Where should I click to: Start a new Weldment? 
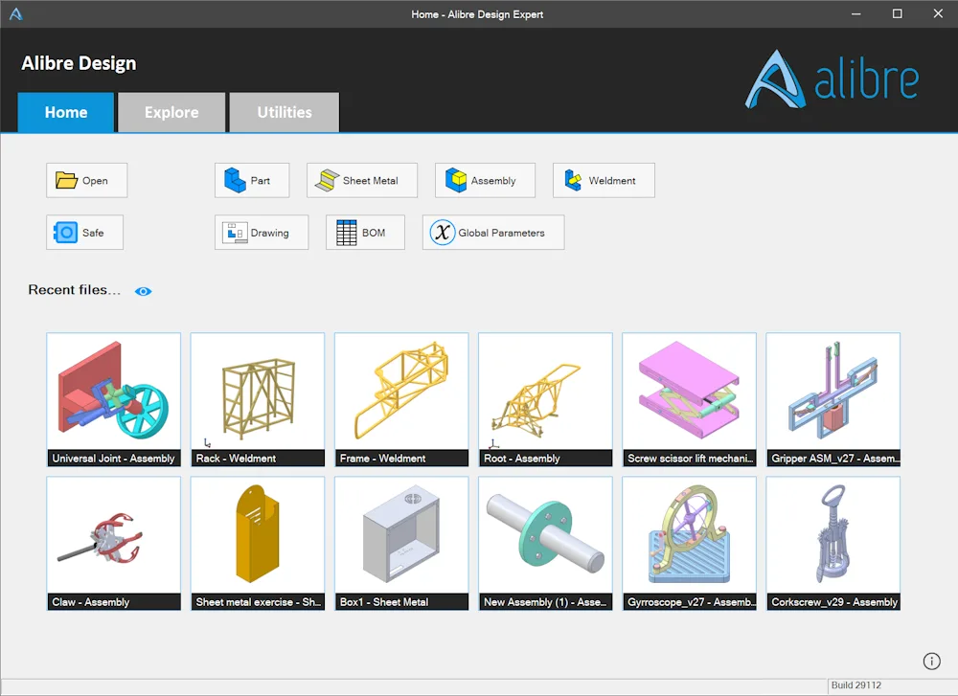pyautogui.click(x=604, y=180)
